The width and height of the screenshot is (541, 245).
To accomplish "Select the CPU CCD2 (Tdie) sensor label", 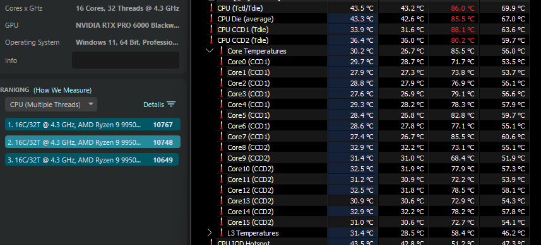I will point(243,40).
